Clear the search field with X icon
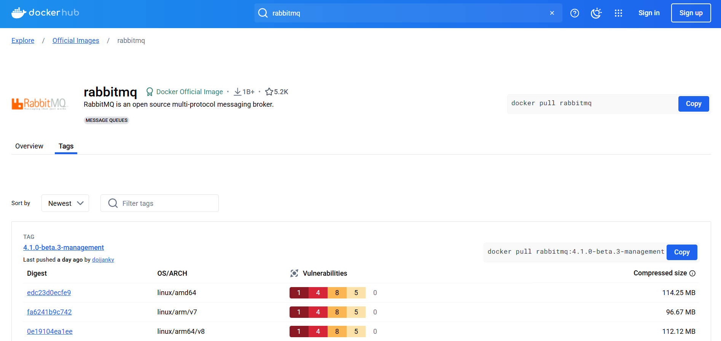This screenshot has height=341, width=721. tap(552, 13)
